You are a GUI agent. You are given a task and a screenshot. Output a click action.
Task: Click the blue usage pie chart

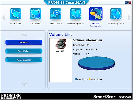coord(96,63)
